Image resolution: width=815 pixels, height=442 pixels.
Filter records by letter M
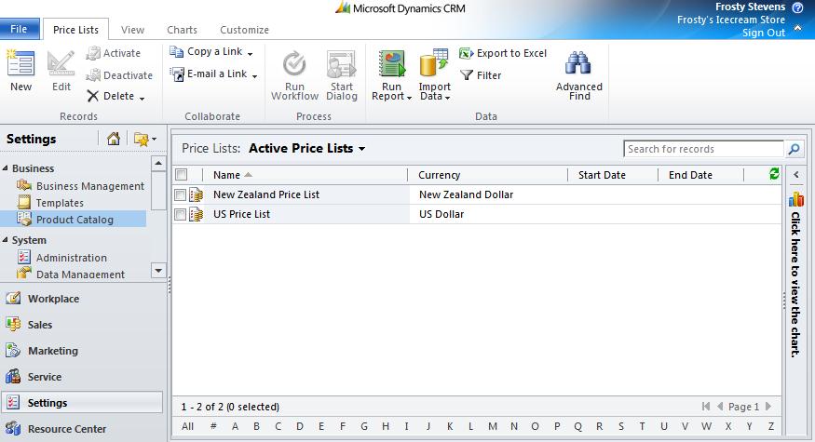coord(492,426)
